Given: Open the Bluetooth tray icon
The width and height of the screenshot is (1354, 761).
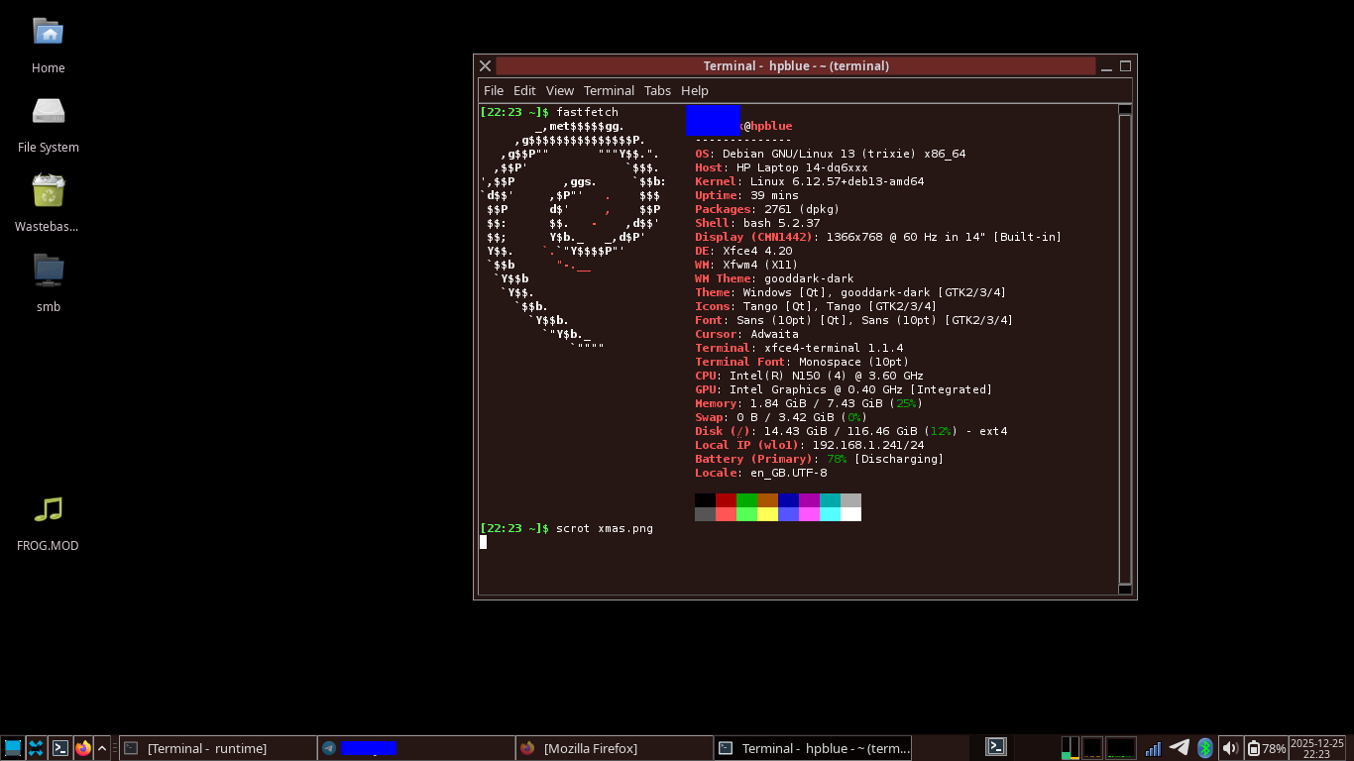Looking at the screenshot, I should [1204, 748].
